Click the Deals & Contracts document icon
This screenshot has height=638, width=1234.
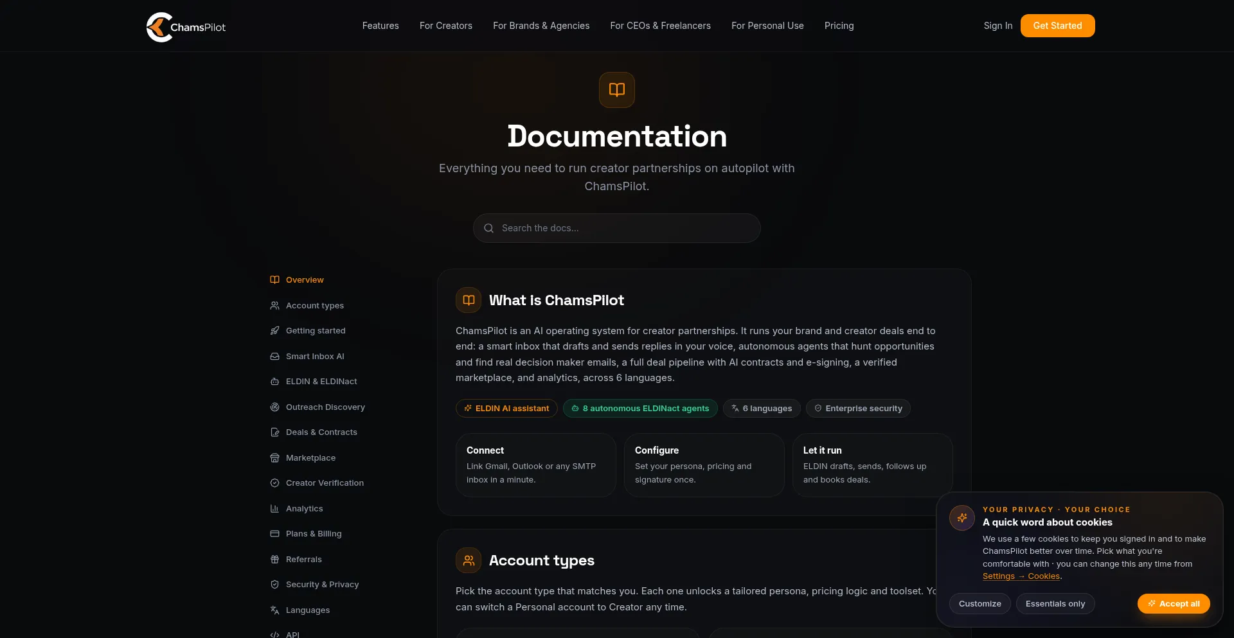[x=274, y=432]
